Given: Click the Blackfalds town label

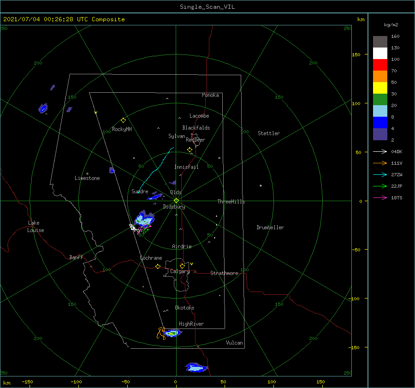Looking at the screenshot, I should click(x=196, y=128).
